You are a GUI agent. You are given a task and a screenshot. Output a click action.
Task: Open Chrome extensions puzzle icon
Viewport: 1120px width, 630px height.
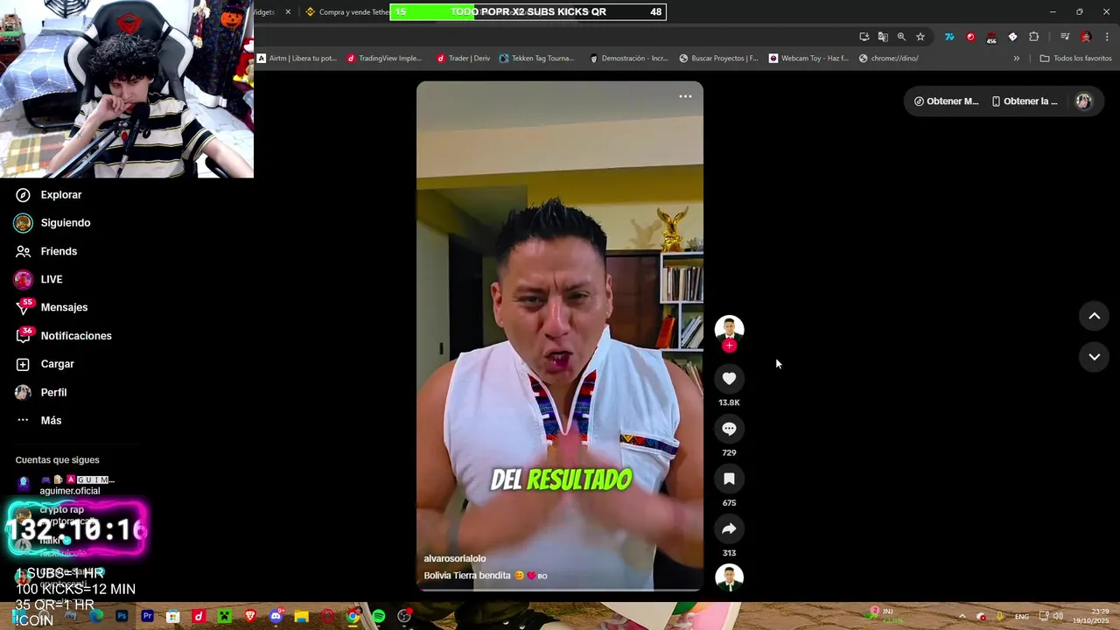tap(1033, 37)
